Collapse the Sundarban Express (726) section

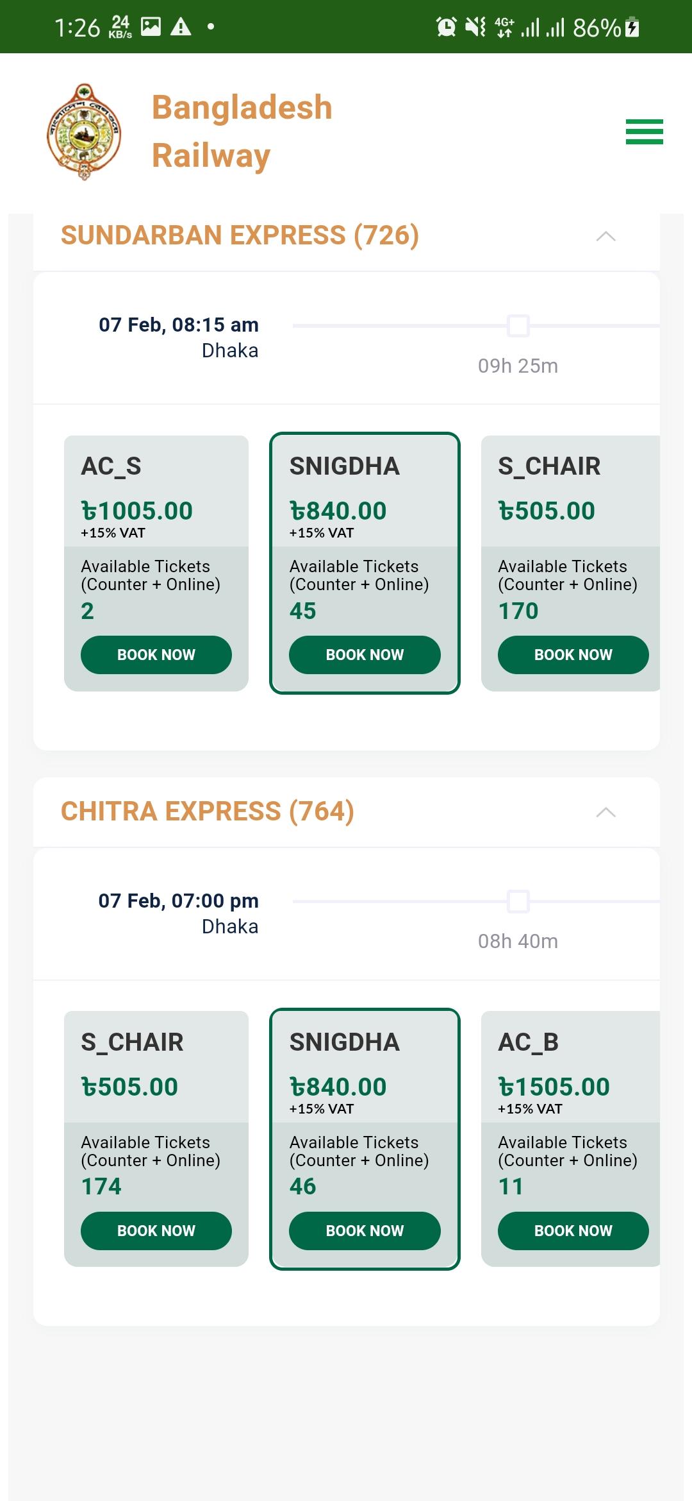point(605,236)
